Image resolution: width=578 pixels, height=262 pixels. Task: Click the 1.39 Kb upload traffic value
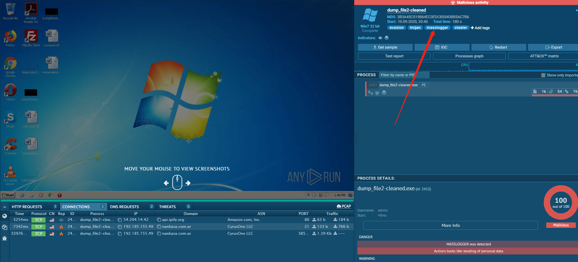[x=322, y=233]
